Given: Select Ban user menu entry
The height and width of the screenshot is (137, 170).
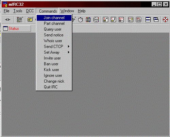Looking at the screenshot, I should [x=54, y=64].
